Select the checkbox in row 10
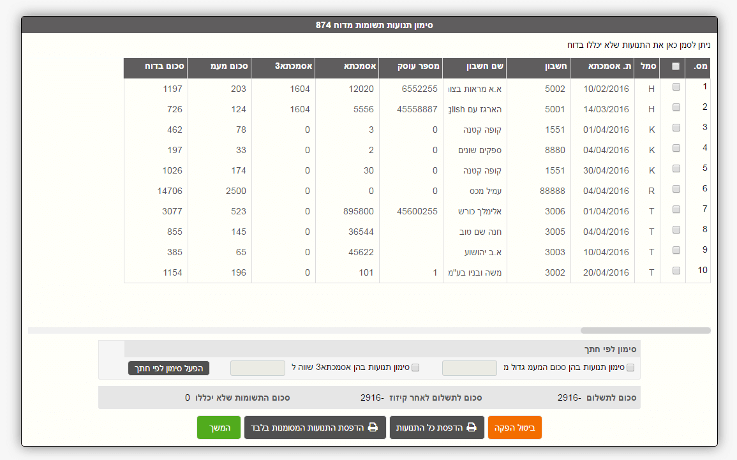Screen dimensions: 737x460 click(676, 271)
